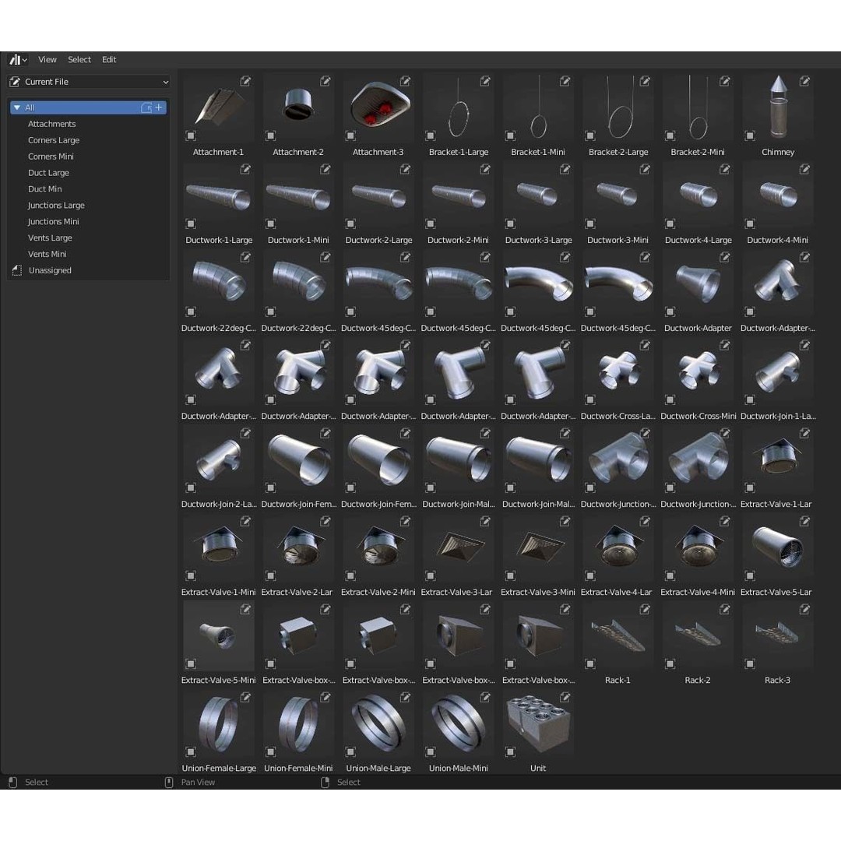
Task: Open the Select menu
Action: (79, 60)
